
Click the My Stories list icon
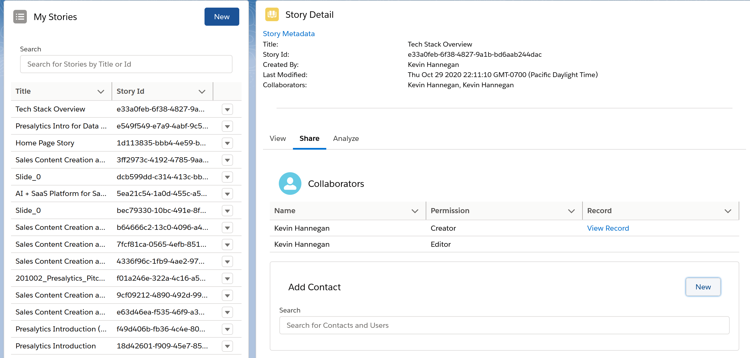pos(20,17)
